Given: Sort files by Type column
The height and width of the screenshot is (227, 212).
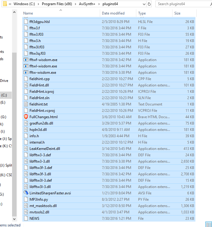Looking at the screenshot, I should point(142,13).
